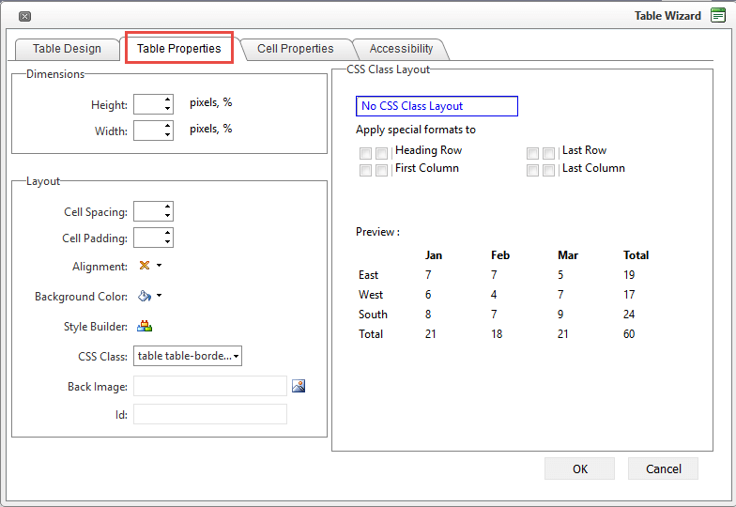
Task: Open the Style Builder icon
Action: coord(145,327)
